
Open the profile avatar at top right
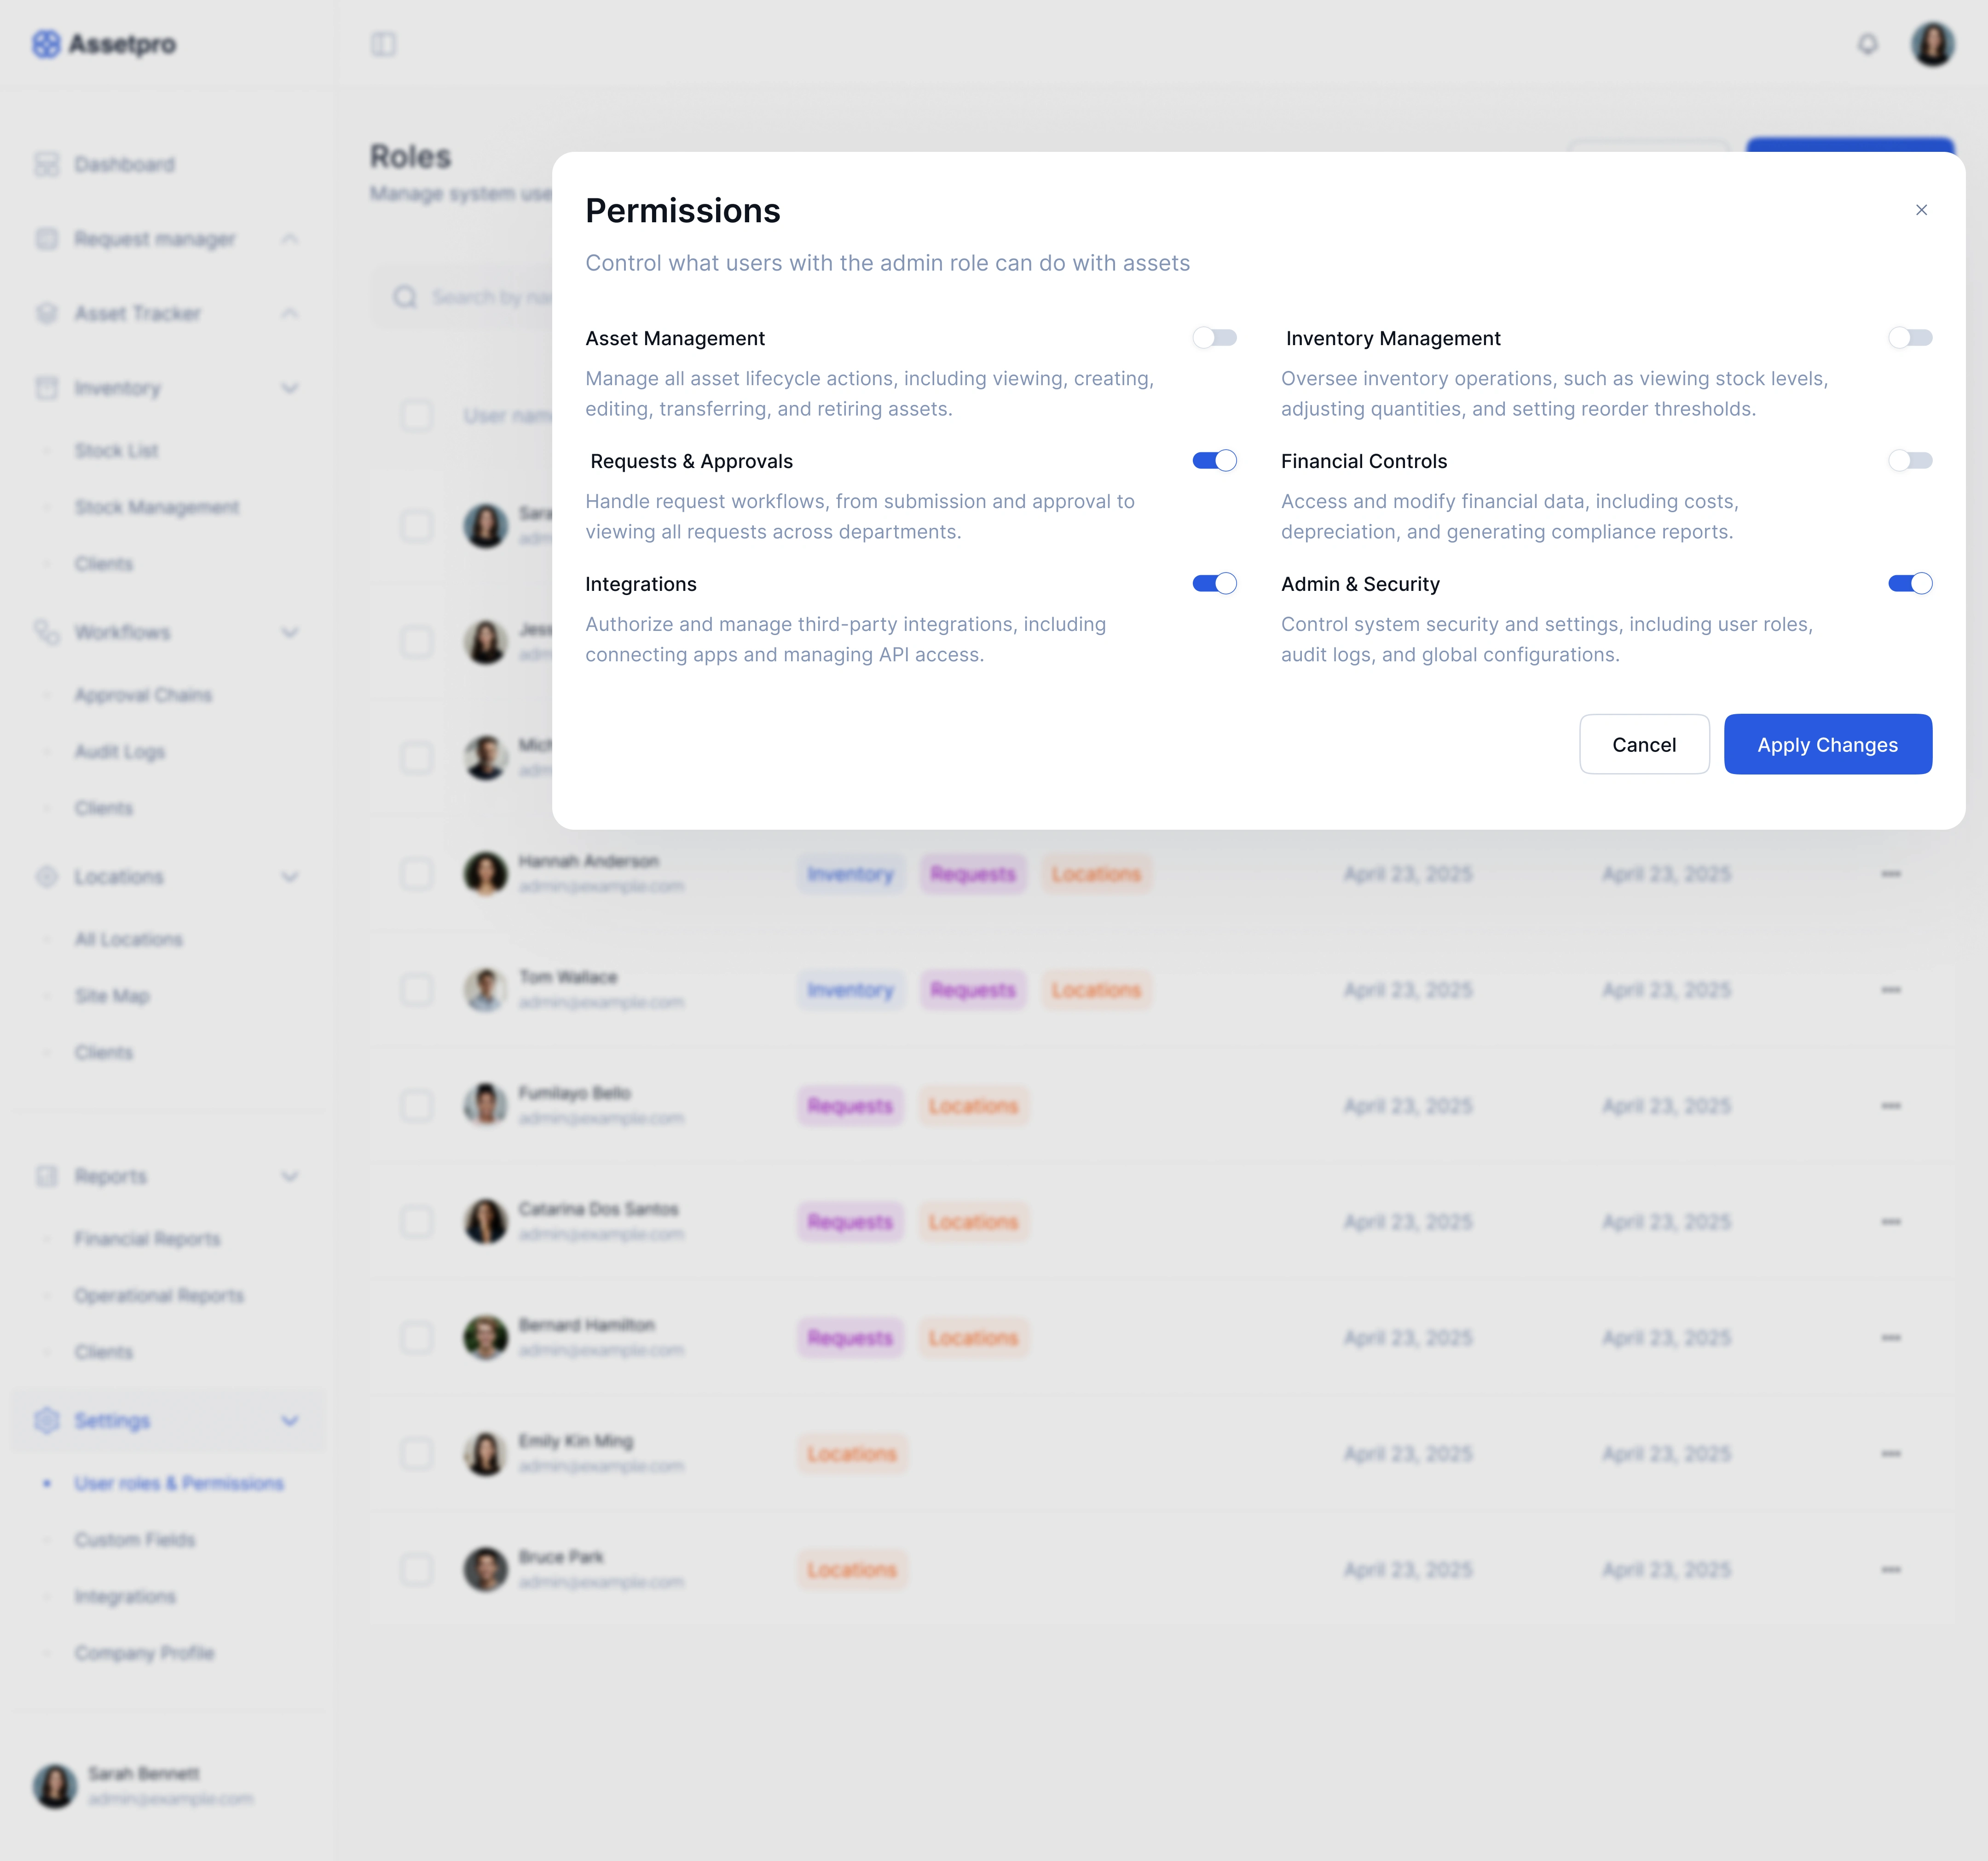(1932, 44)
